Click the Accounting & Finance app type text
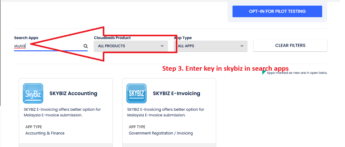 (45, 133)
